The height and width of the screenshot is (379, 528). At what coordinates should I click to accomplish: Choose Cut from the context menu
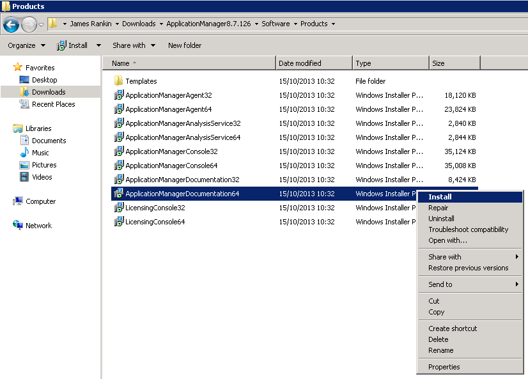(x=470, y=301)
